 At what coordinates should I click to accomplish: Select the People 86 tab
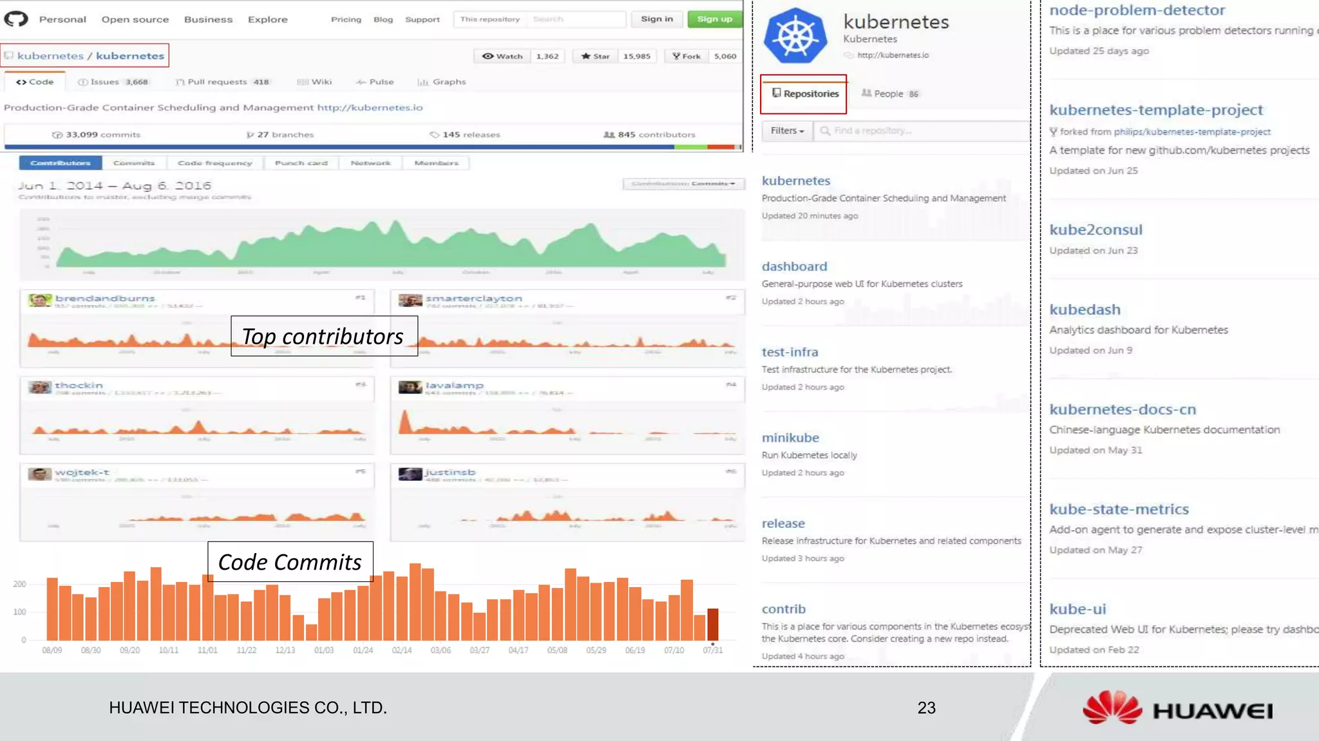[x=890, y=94]
